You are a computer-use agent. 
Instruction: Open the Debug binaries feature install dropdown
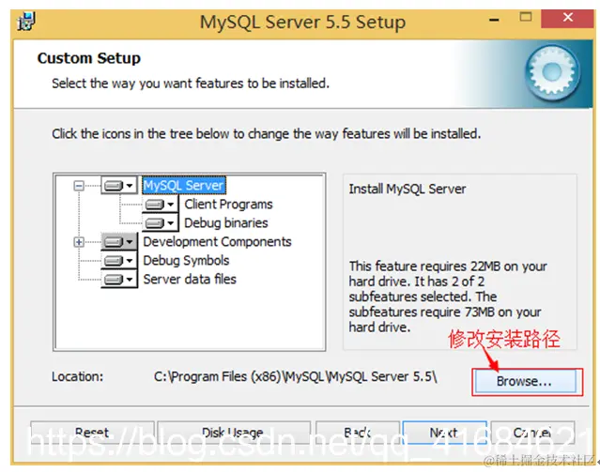point(161,223)
